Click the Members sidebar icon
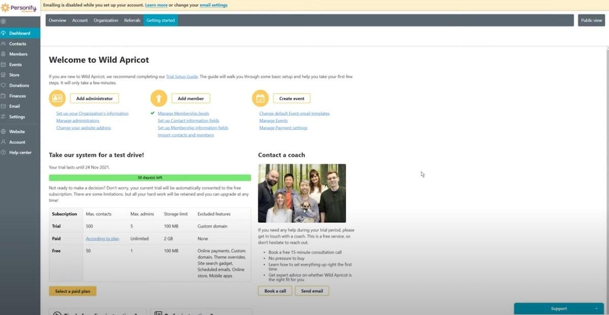This screenshot has width=609, height=315. click(x=4, y=54)
